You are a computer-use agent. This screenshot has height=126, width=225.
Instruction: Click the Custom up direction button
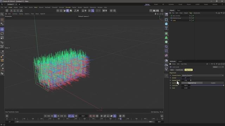[x=213, y=83]
